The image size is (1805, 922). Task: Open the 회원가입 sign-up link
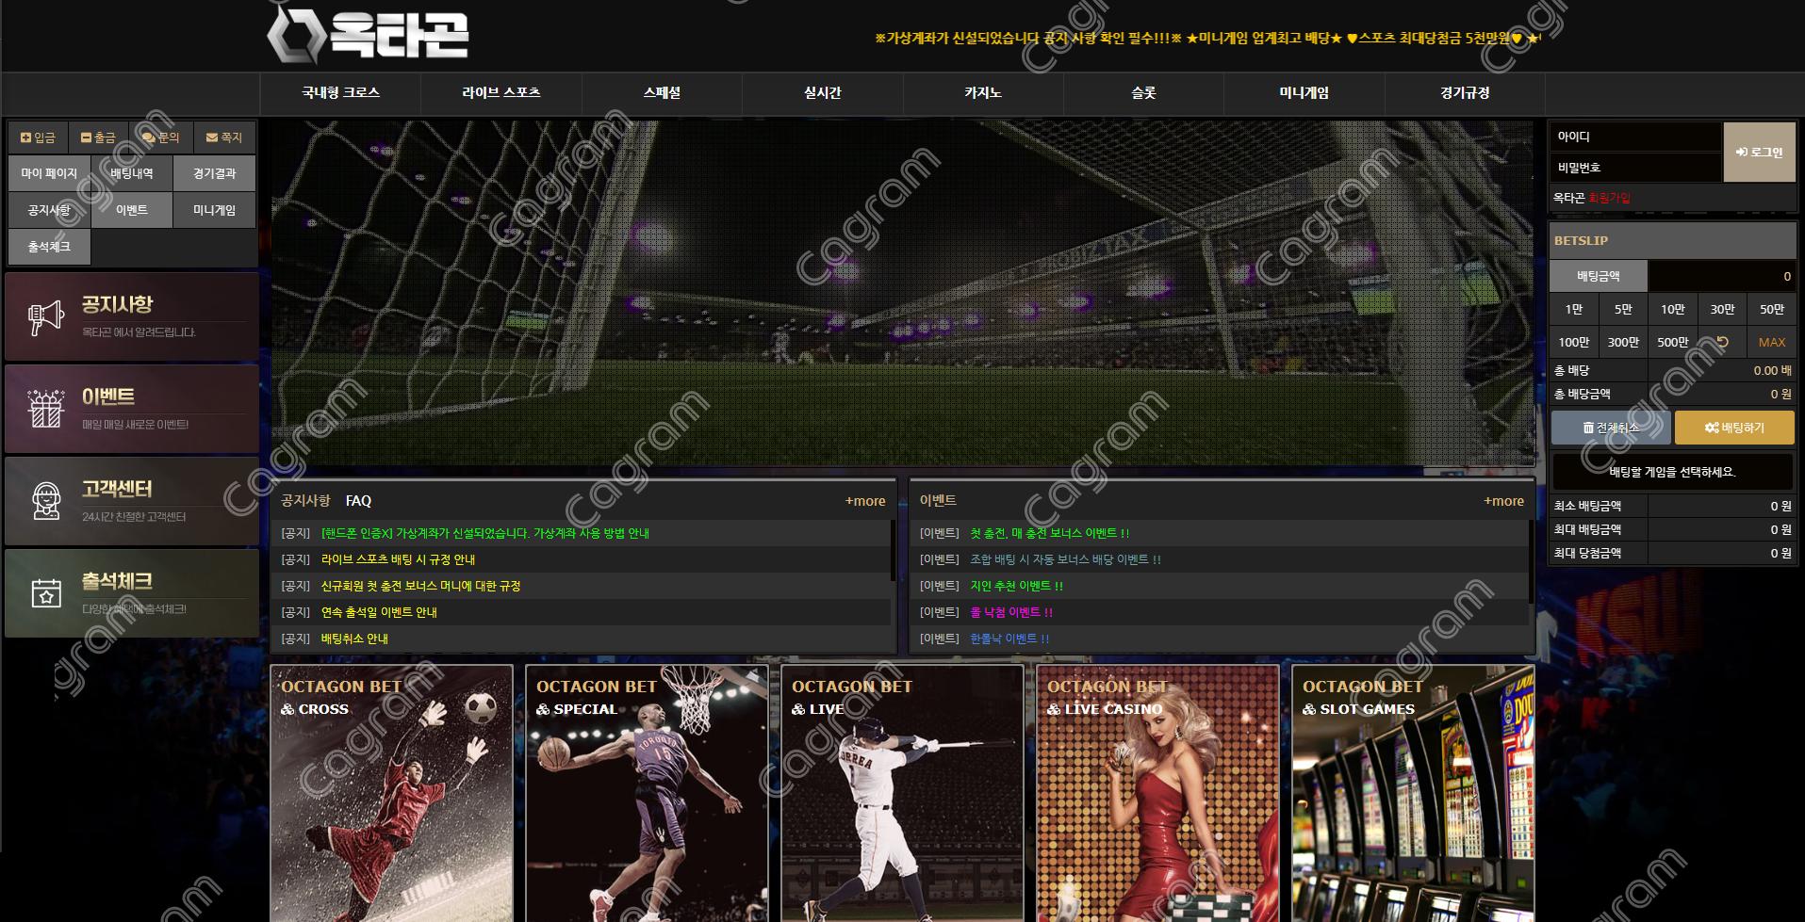pos(1609,199)
